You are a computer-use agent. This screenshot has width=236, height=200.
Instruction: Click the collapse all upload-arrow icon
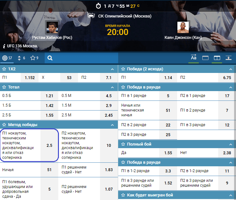point(228,58)
